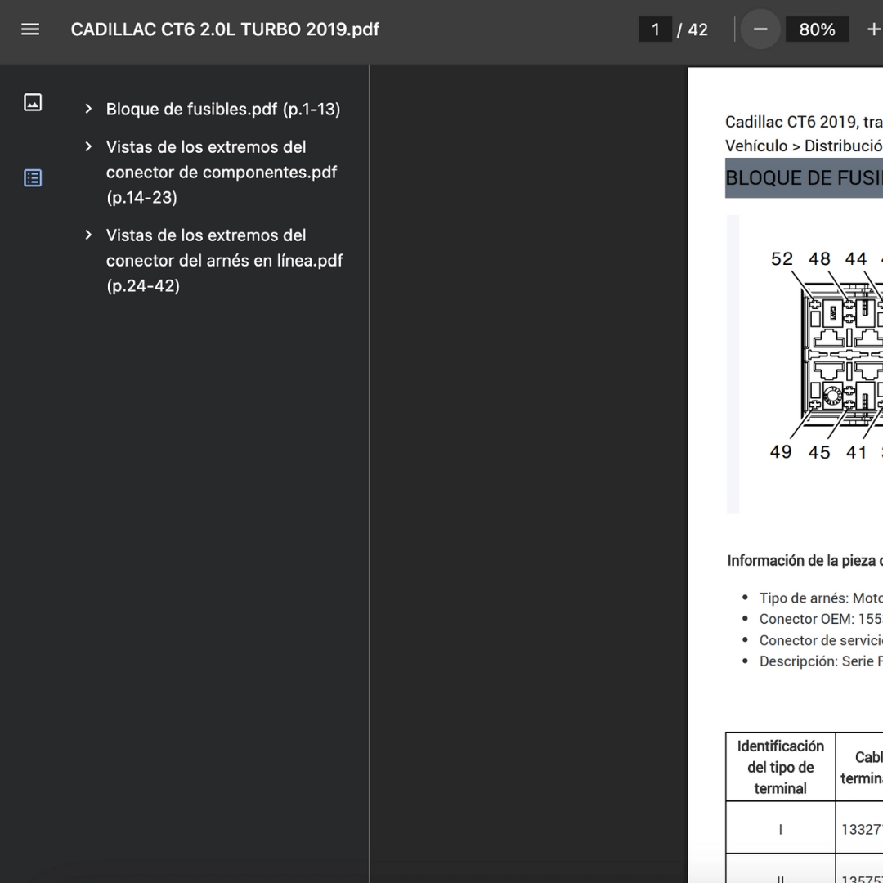The height and width of the screenshot is (883, 883).
Task: Open conector de componentes.pdf (p.14-23) bookmark
Action: pos(222,173)
